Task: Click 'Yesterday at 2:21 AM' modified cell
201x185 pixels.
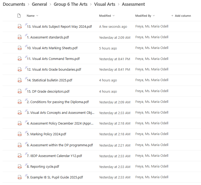Action: pos(115,145)
